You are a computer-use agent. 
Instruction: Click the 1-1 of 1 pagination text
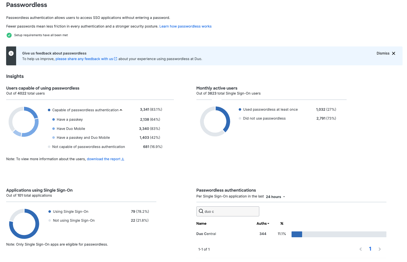tap(204, 249)
